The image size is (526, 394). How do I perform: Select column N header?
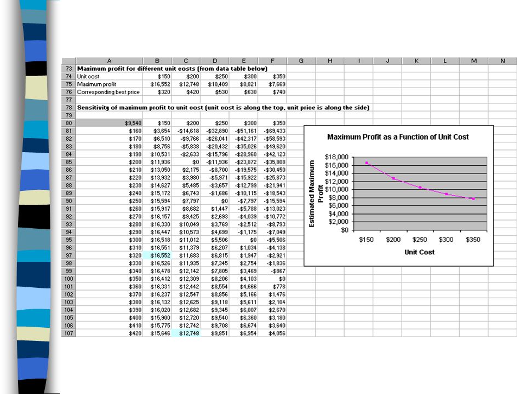coord(502,61)
